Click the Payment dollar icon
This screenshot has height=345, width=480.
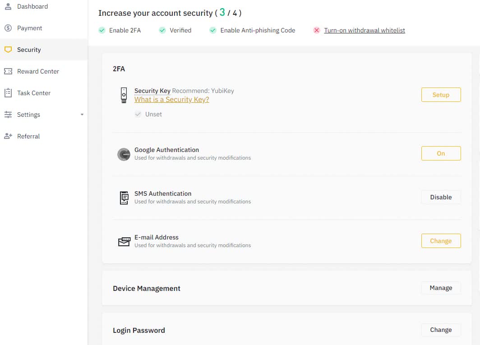(8, 28)
